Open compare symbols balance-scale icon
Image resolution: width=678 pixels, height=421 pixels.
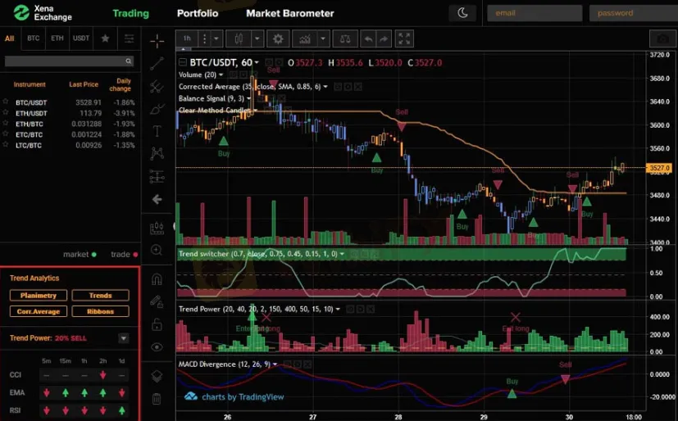[x=345, y=38]
